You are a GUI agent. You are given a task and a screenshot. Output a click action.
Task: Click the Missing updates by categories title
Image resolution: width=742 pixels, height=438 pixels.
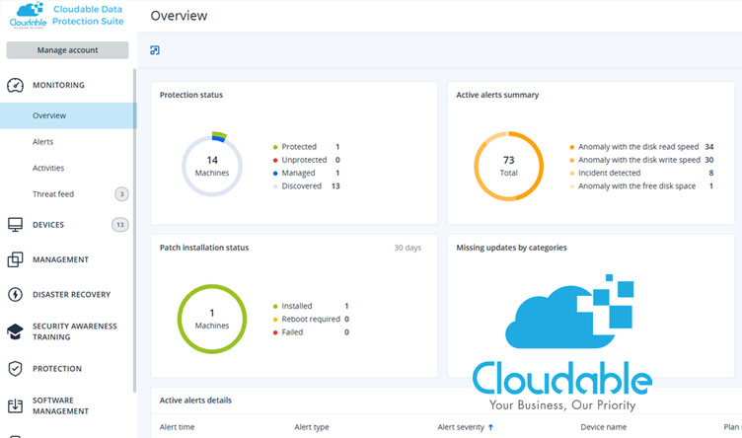(511, 248)
